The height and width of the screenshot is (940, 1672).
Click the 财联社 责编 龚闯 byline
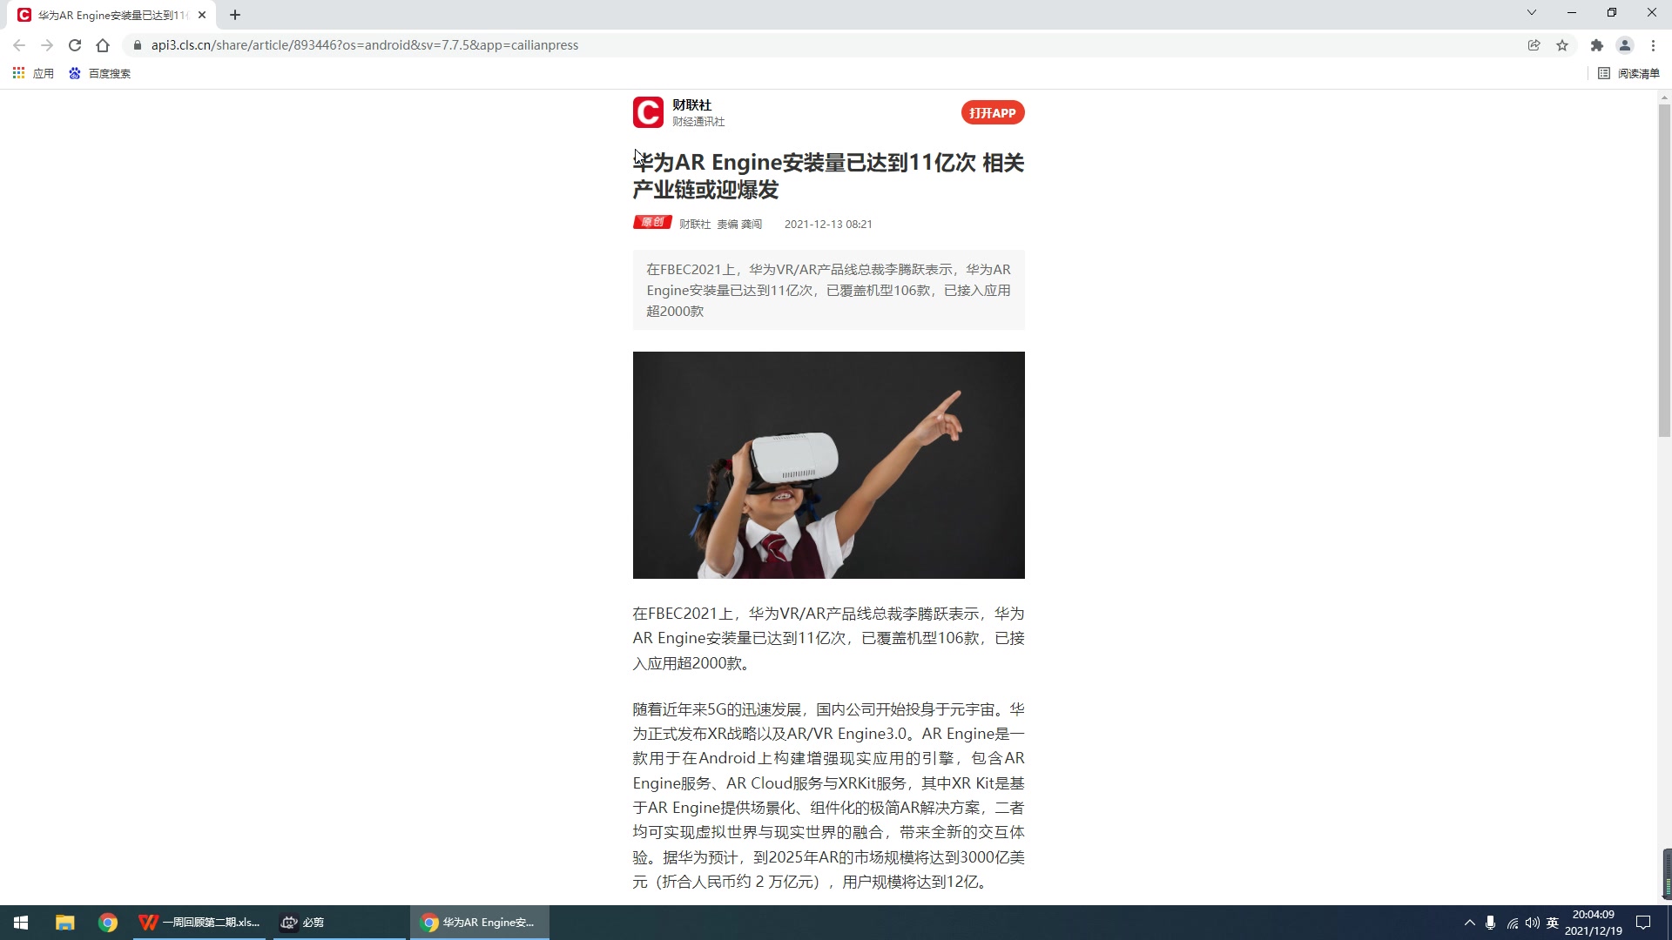[720, 224]
